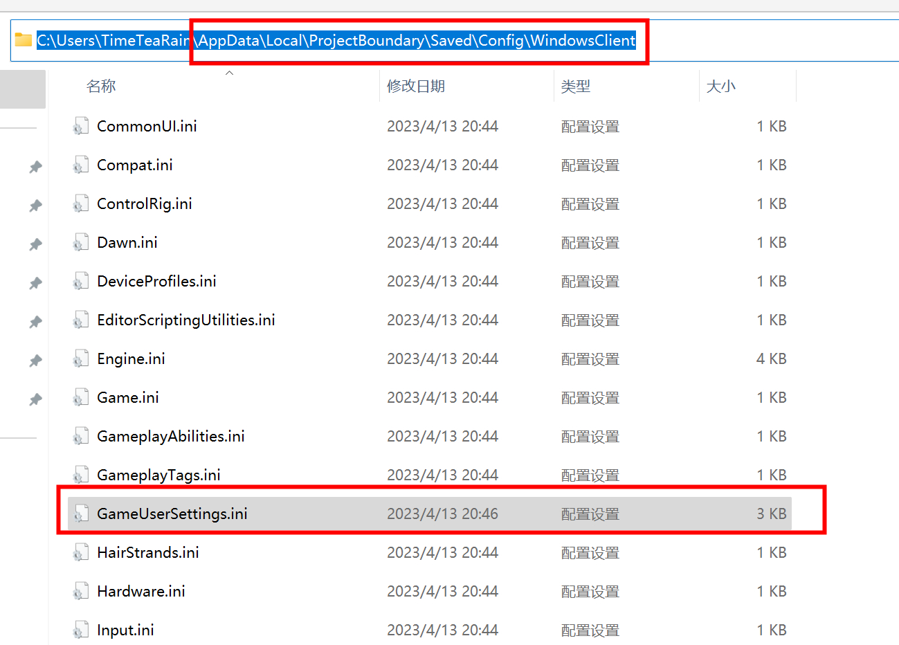899x645 pixels.
Task: Click the Input.ini file icon
Action: click(x=81, y=630)
